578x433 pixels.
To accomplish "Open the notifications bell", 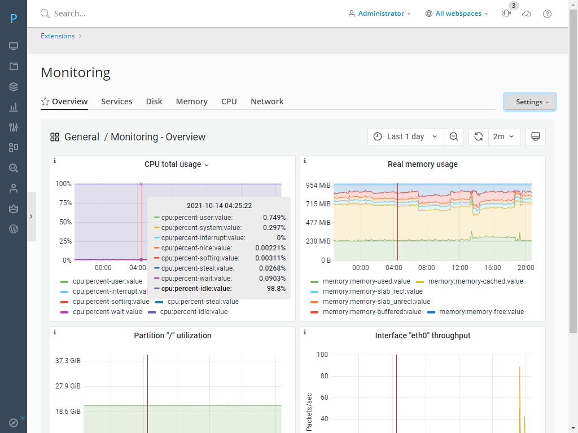I will pyautogui.click(x=506, y=13).
